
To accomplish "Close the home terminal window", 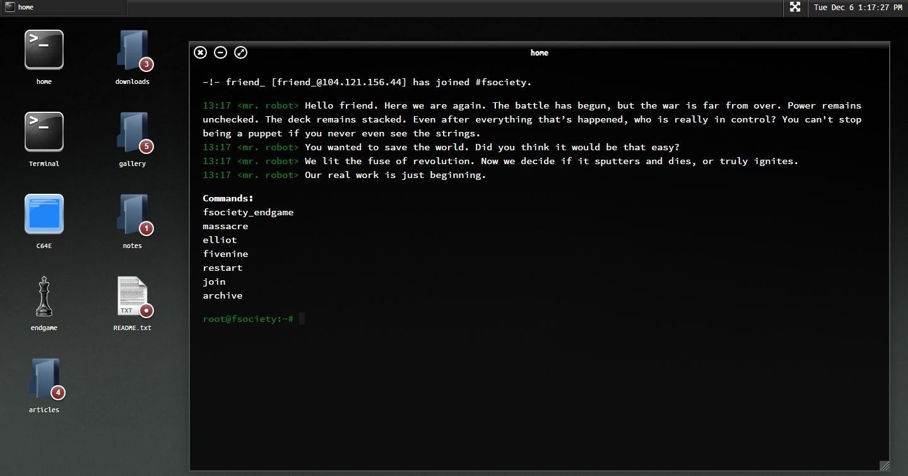I will click(x=200, y=52).
